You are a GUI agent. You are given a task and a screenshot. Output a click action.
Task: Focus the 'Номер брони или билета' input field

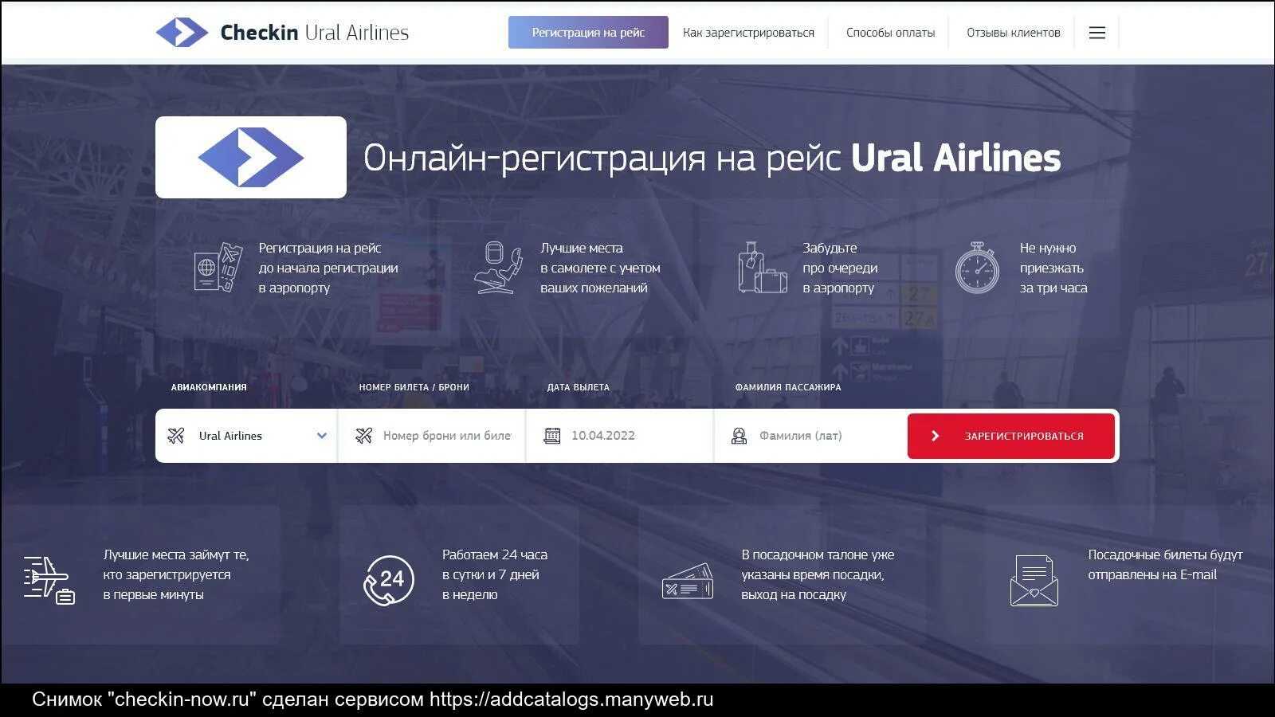point(432,436)
